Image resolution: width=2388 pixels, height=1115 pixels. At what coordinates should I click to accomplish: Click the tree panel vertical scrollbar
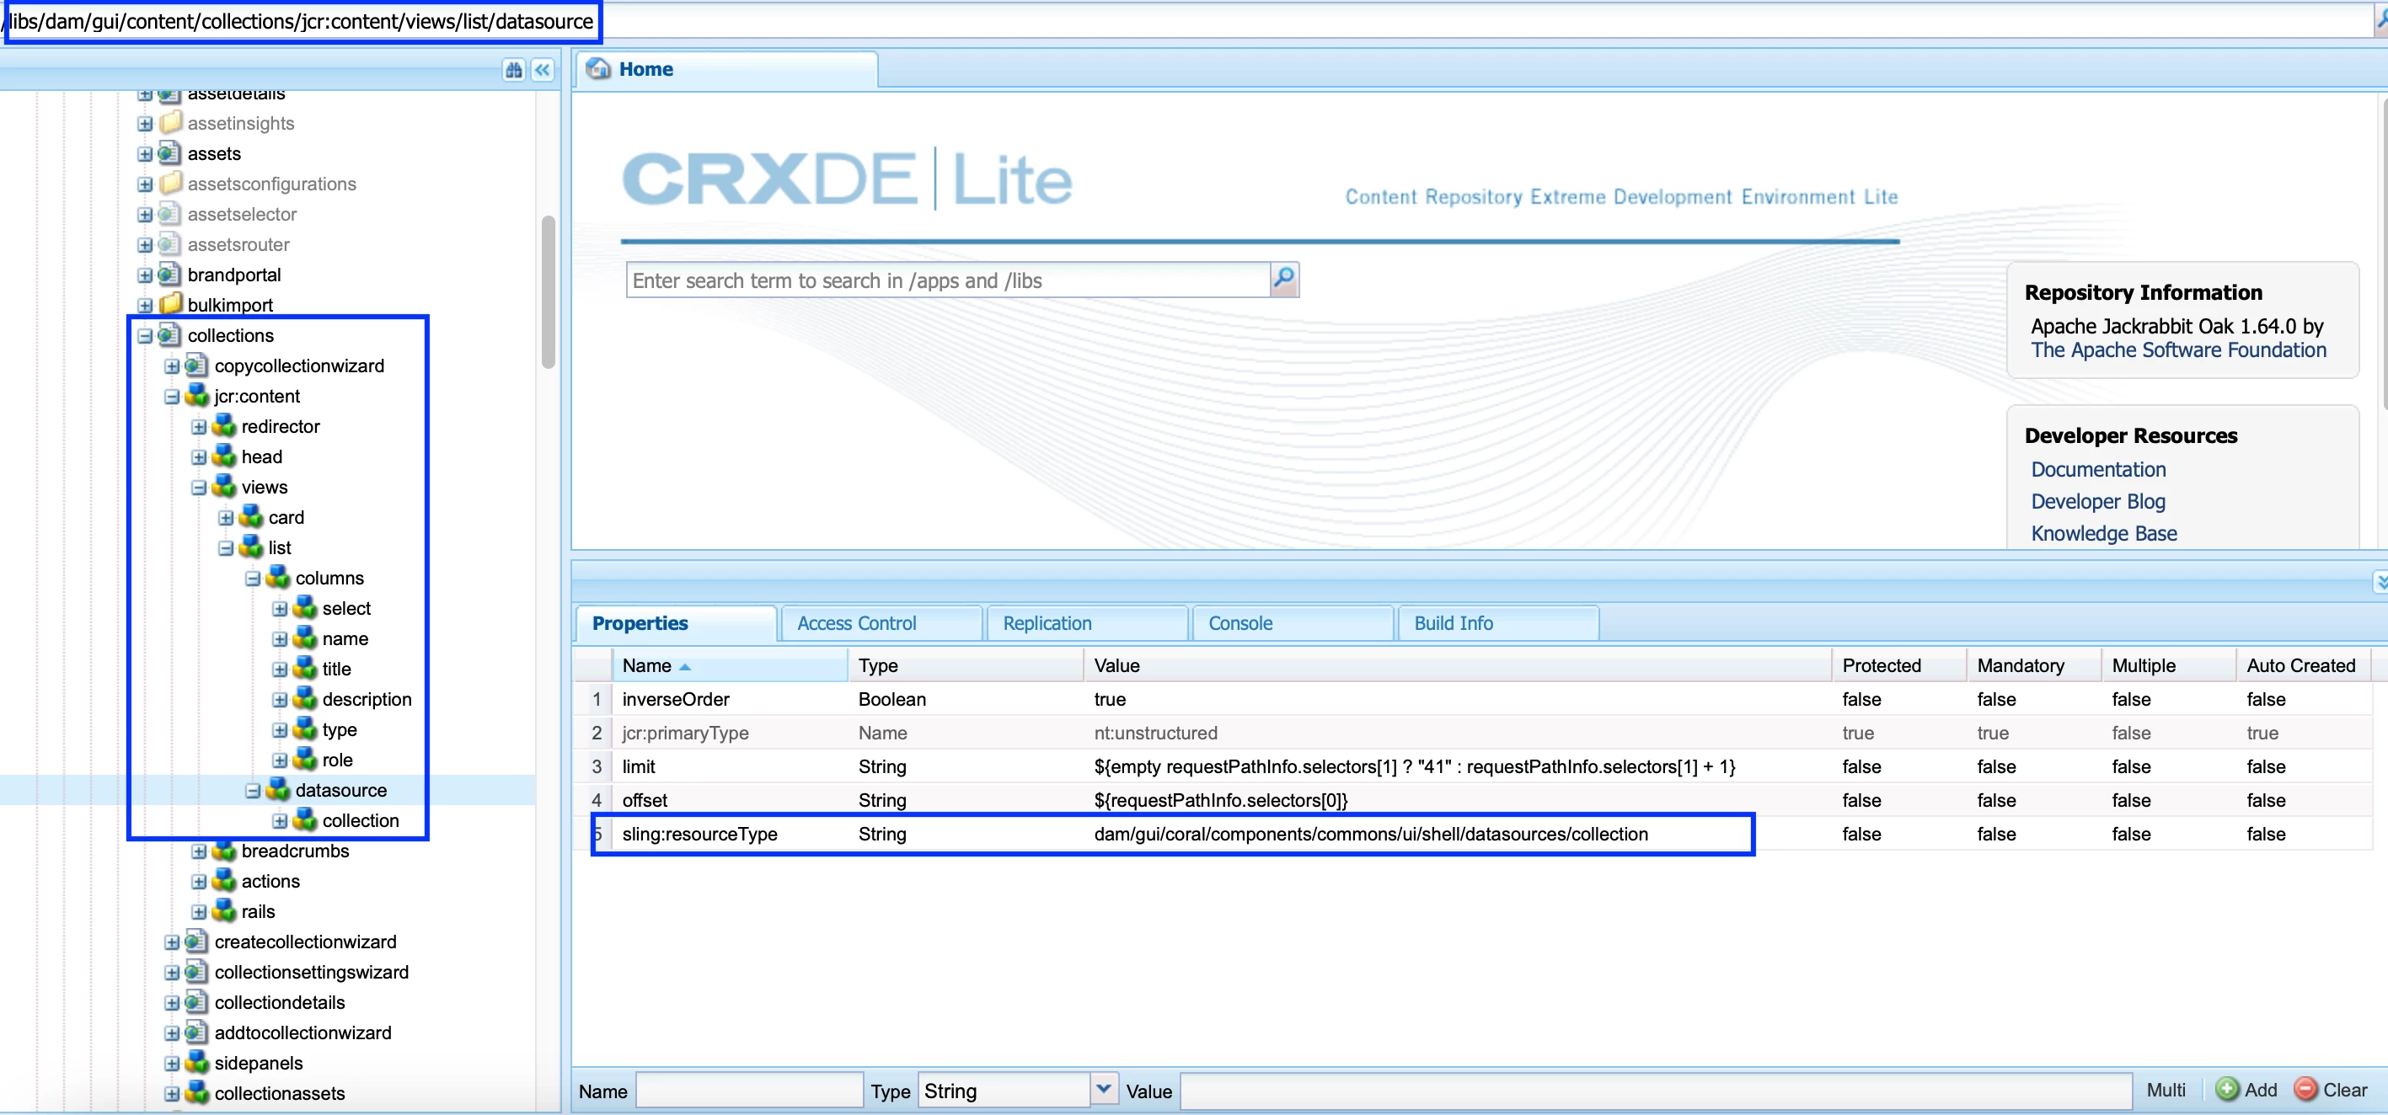[x=548, y=292]
